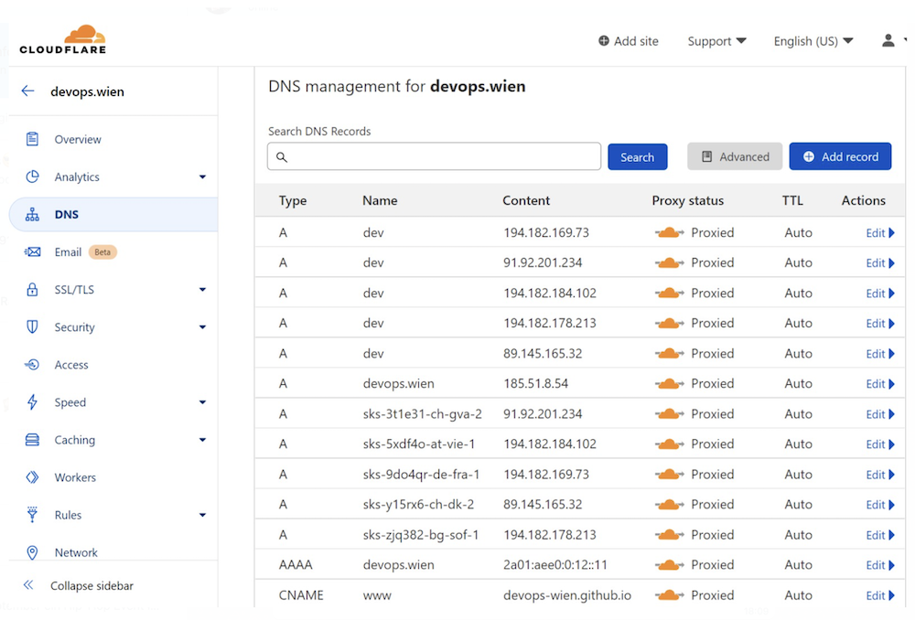Click the Analytics pie chart icon
Screen dimensions: 915x620
[x=32, y=176]
